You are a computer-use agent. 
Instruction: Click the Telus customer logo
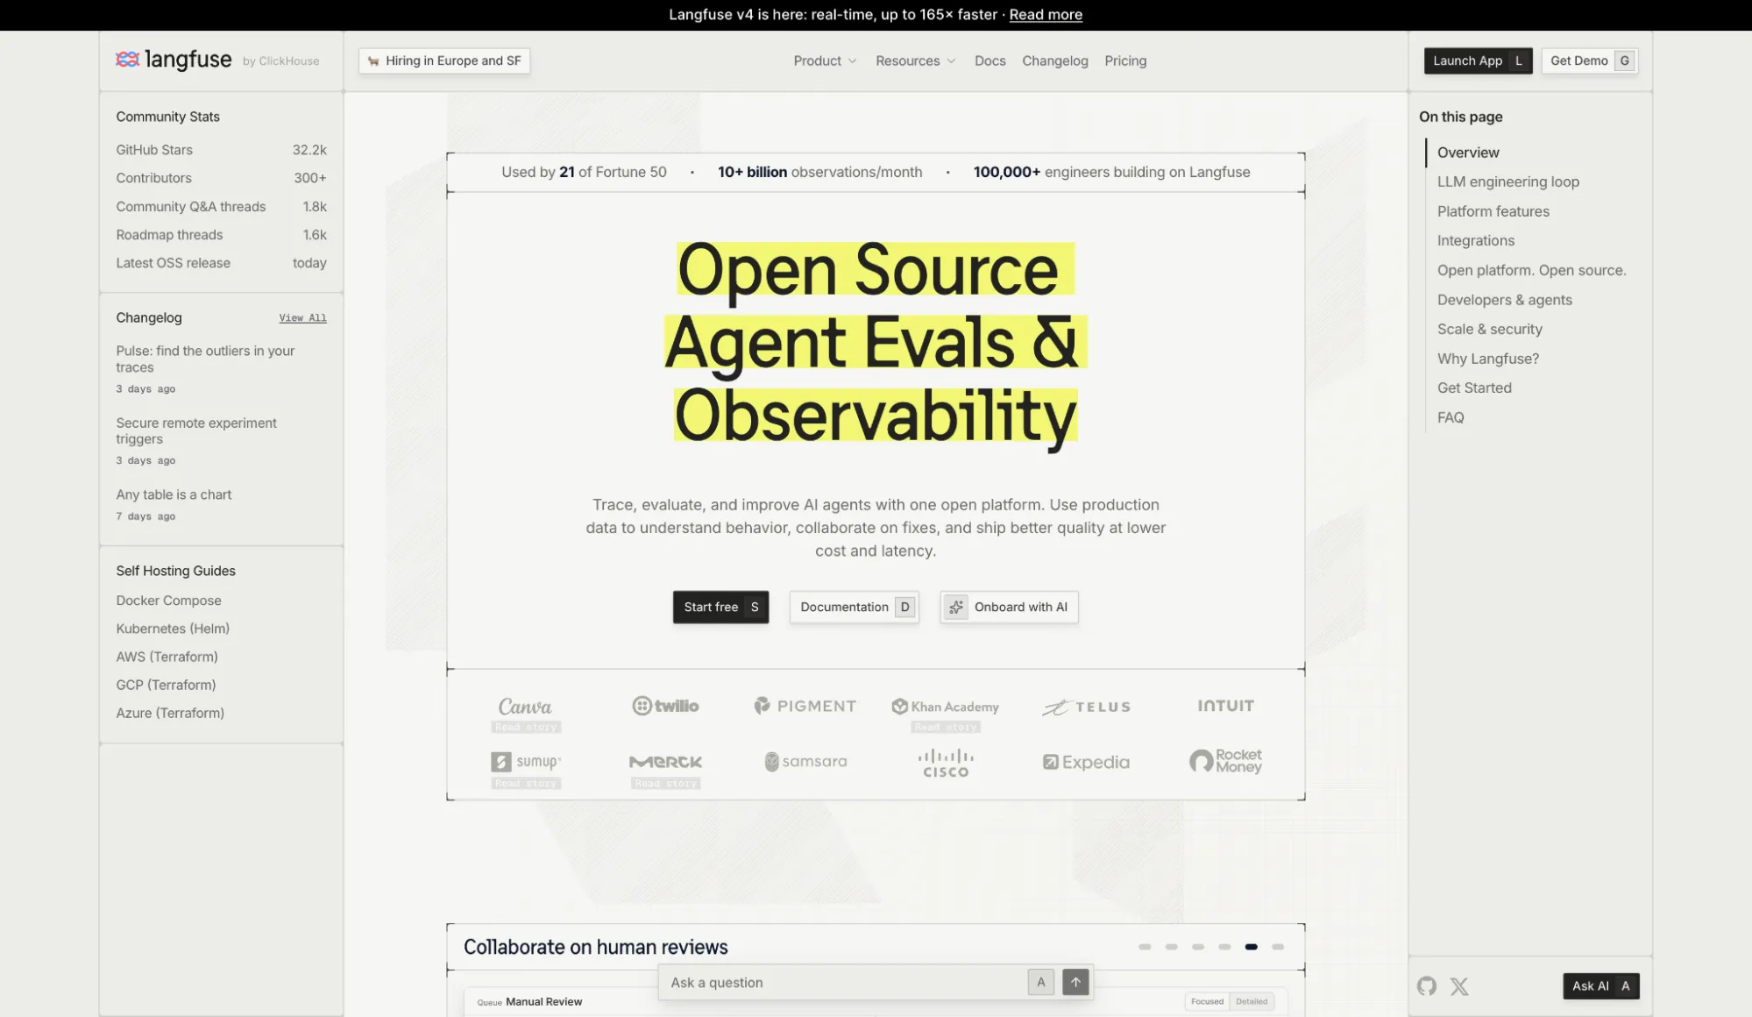pyautogui.click(x=1086, y=707)
